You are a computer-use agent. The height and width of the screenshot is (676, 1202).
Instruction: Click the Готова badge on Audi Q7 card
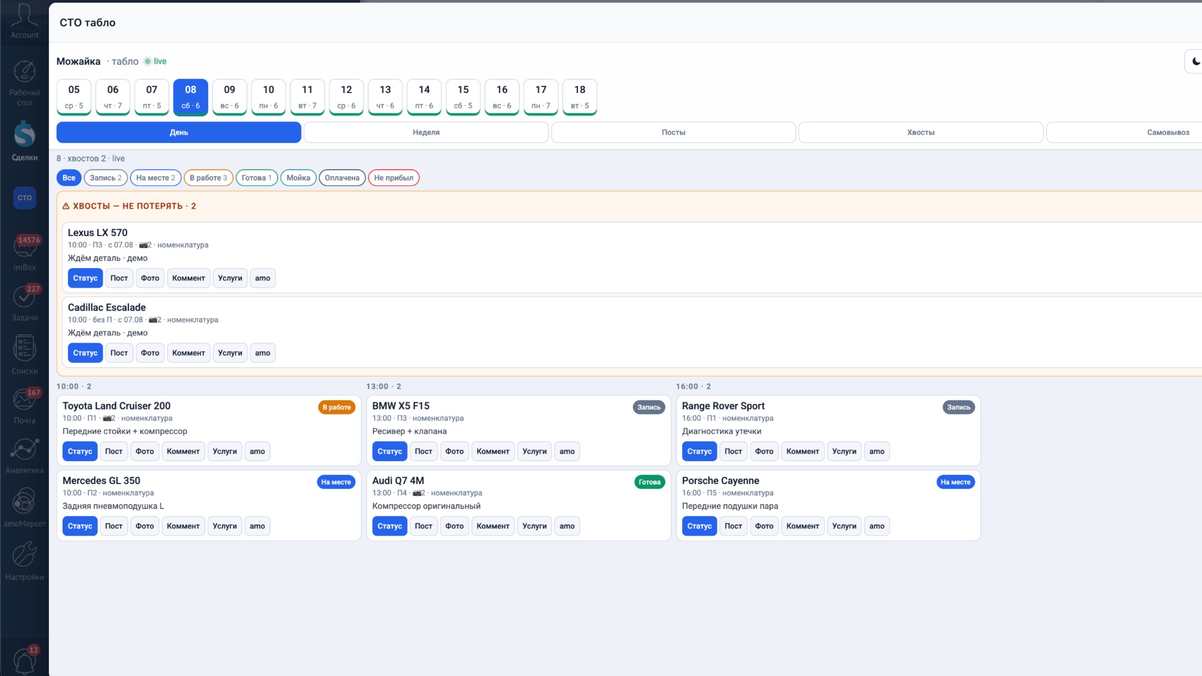point(649,482)
